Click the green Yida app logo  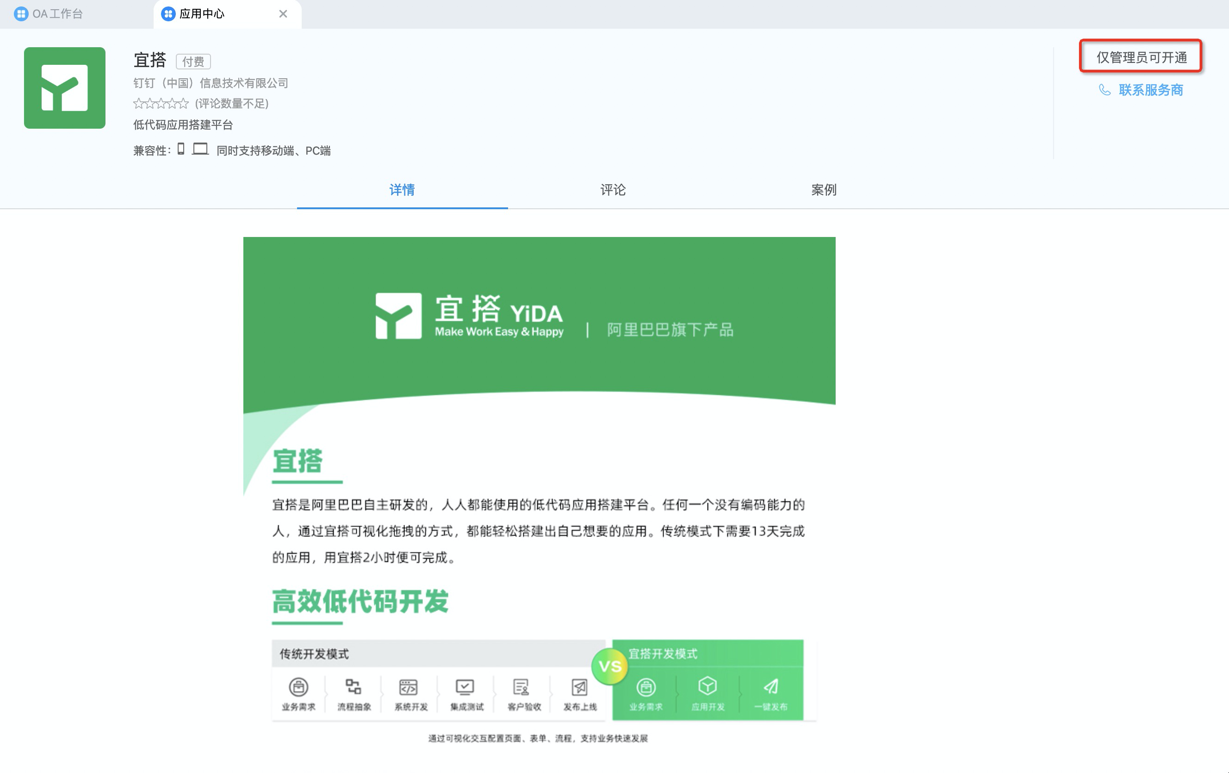click(x=64, y=88)
